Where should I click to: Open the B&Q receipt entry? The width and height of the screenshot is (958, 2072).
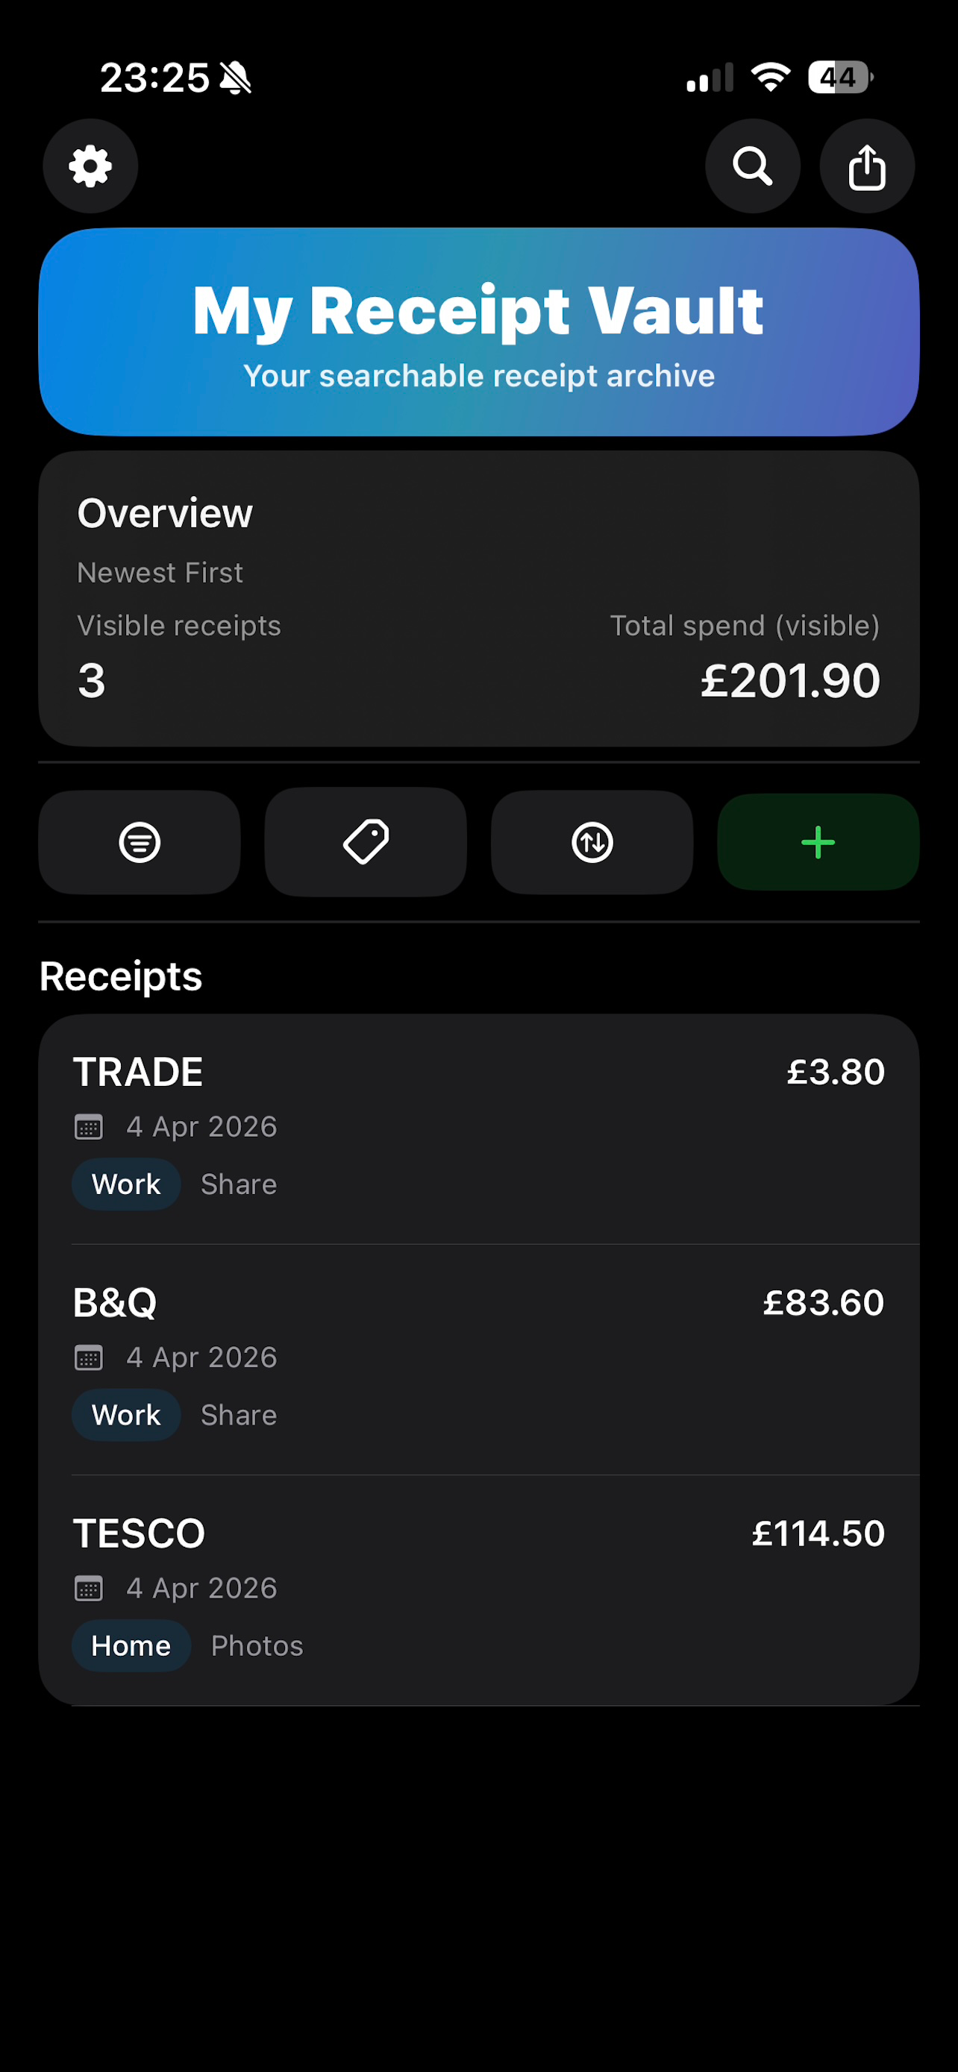coord(480,1360)
